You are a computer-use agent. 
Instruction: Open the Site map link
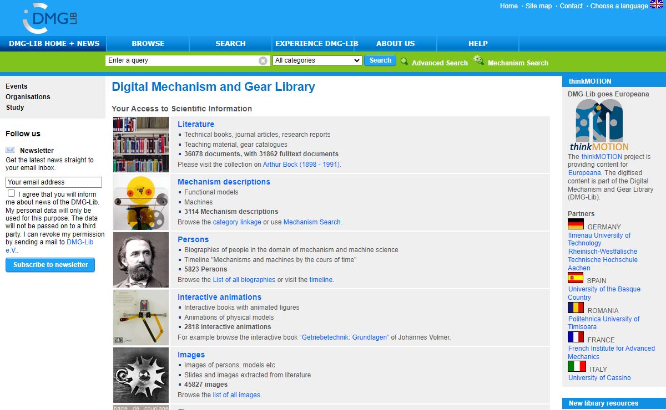click(538, 6)
